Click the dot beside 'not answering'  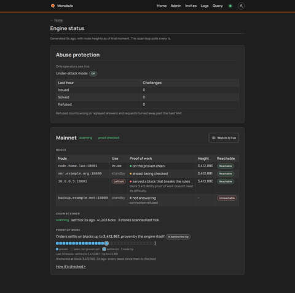[130, 198]
